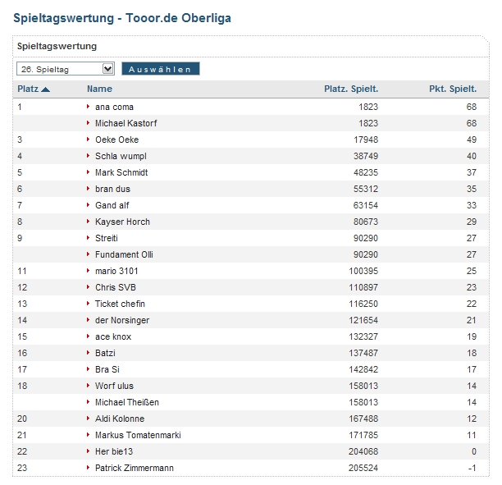Open the 26. Spieltag dropdown

pyautogui.click(x=65, y=69)
